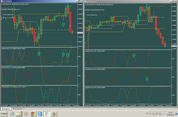Screen dimensions: 178x117
Task: Open TeamViewer from the taskbar
Action: [40, 114]
